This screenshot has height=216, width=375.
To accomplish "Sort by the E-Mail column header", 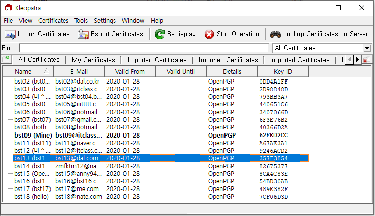I will tap(79, 72).
